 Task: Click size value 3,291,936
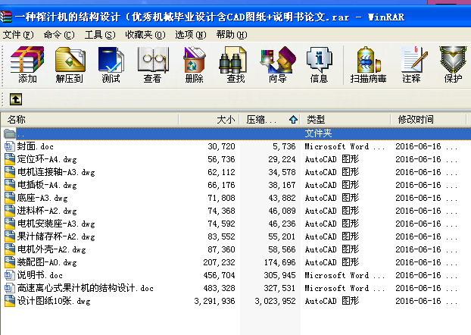pos(214,301)
